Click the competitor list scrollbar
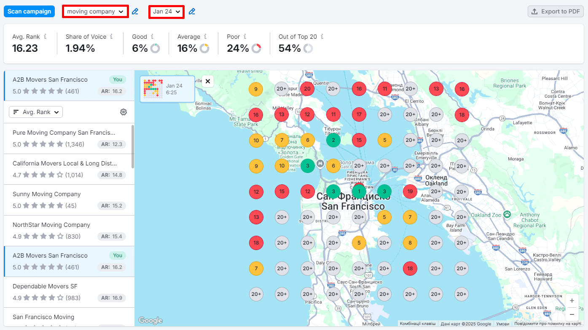 click(x=133, y=146)
